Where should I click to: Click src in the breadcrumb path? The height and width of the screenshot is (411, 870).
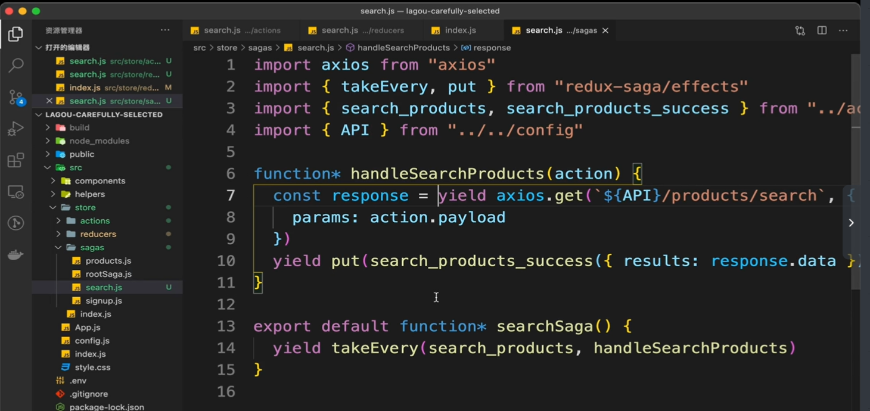click(199, 48)
